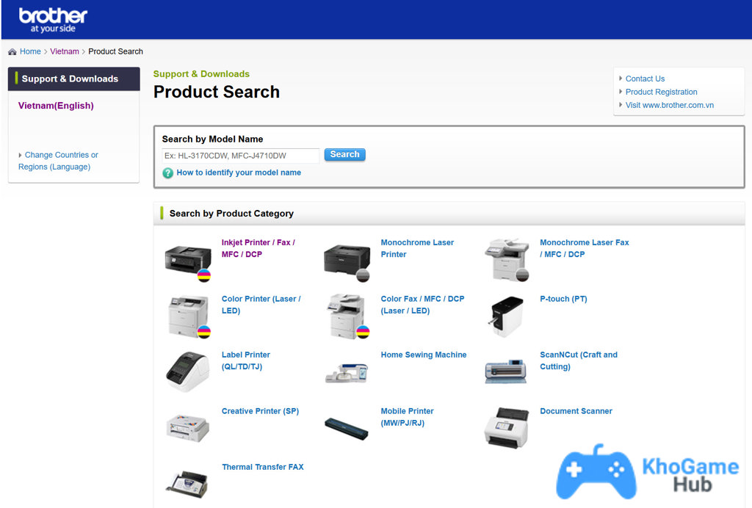This screenshot has width=752, height=508.
Task: Open the Thermal Transfer FAX category link
Action: [x=262, y=467]
